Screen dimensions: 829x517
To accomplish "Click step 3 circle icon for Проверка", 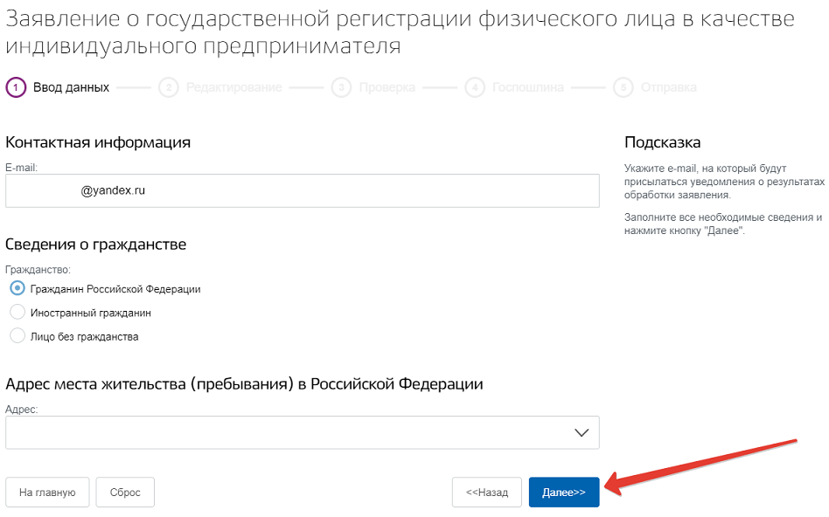I will [342, 87].
